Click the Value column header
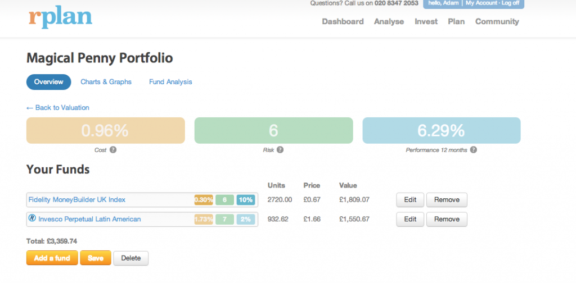576x283 pixels. (348, 185)
